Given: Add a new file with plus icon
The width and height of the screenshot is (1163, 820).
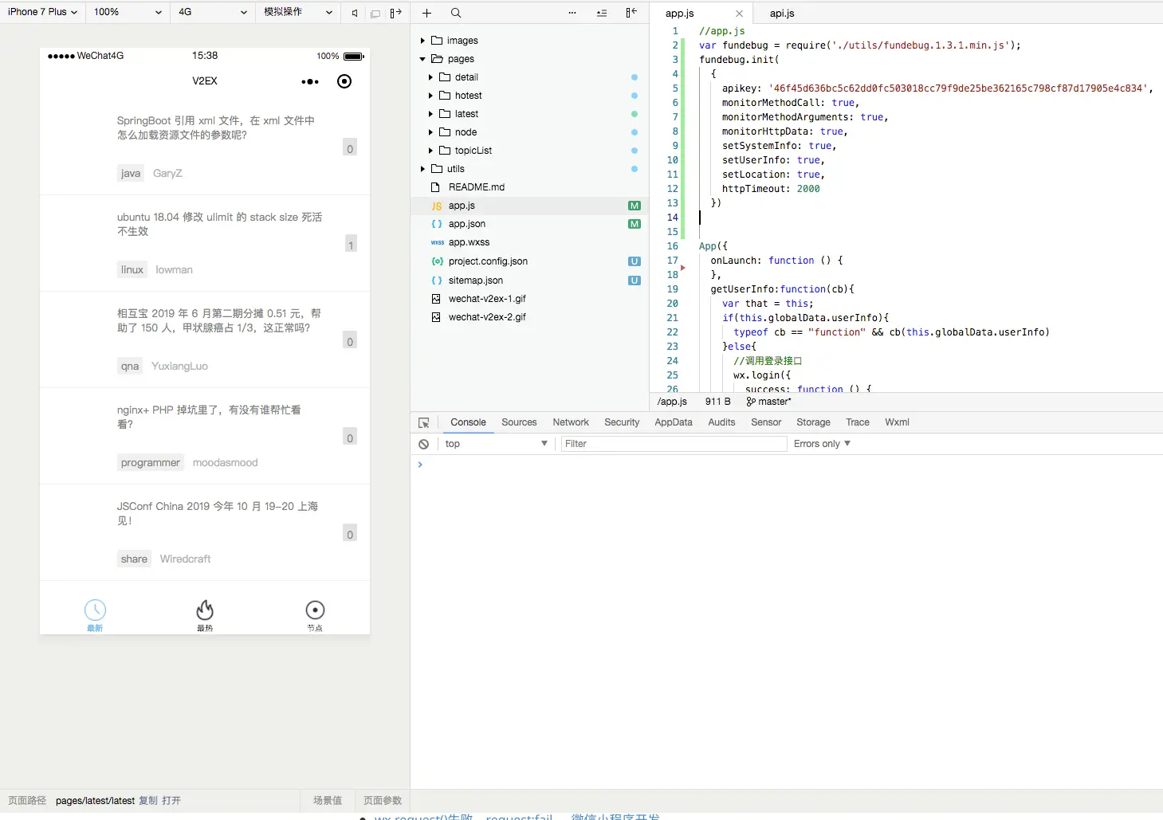Looking at the screenshot, I should (x=427, y=13).
